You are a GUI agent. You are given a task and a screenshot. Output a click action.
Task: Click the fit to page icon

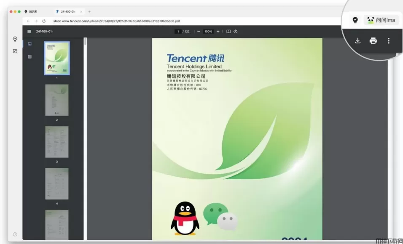[228, 31]
